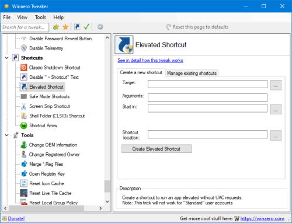Select Screen Snip Shortcut tree item

click(50, 106)
